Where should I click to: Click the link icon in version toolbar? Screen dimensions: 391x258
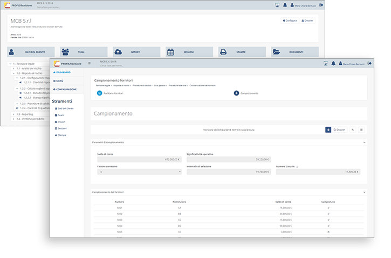pos(352,130)
